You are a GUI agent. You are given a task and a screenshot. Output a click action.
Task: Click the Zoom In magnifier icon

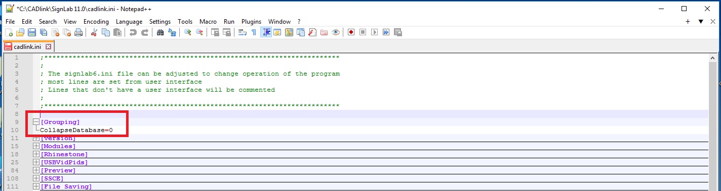tap(187, 32)
